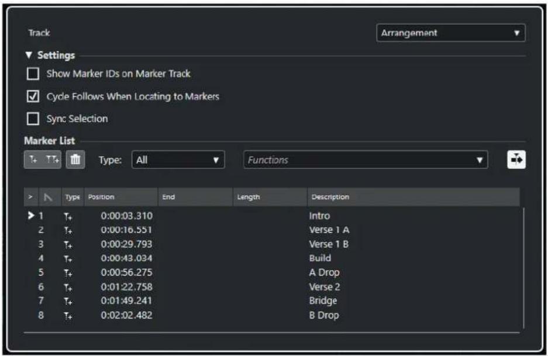This screenshot has width=548, height=356.
Task: Collapse the Settings section triangle
Action: point(29,55)
